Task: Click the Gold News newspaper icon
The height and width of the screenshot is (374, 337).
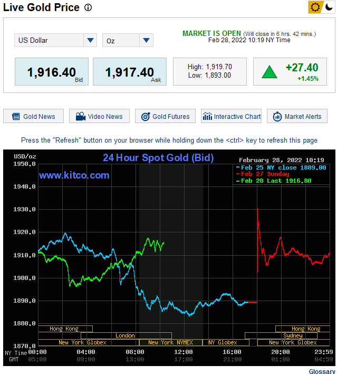Action: (16, 116)
